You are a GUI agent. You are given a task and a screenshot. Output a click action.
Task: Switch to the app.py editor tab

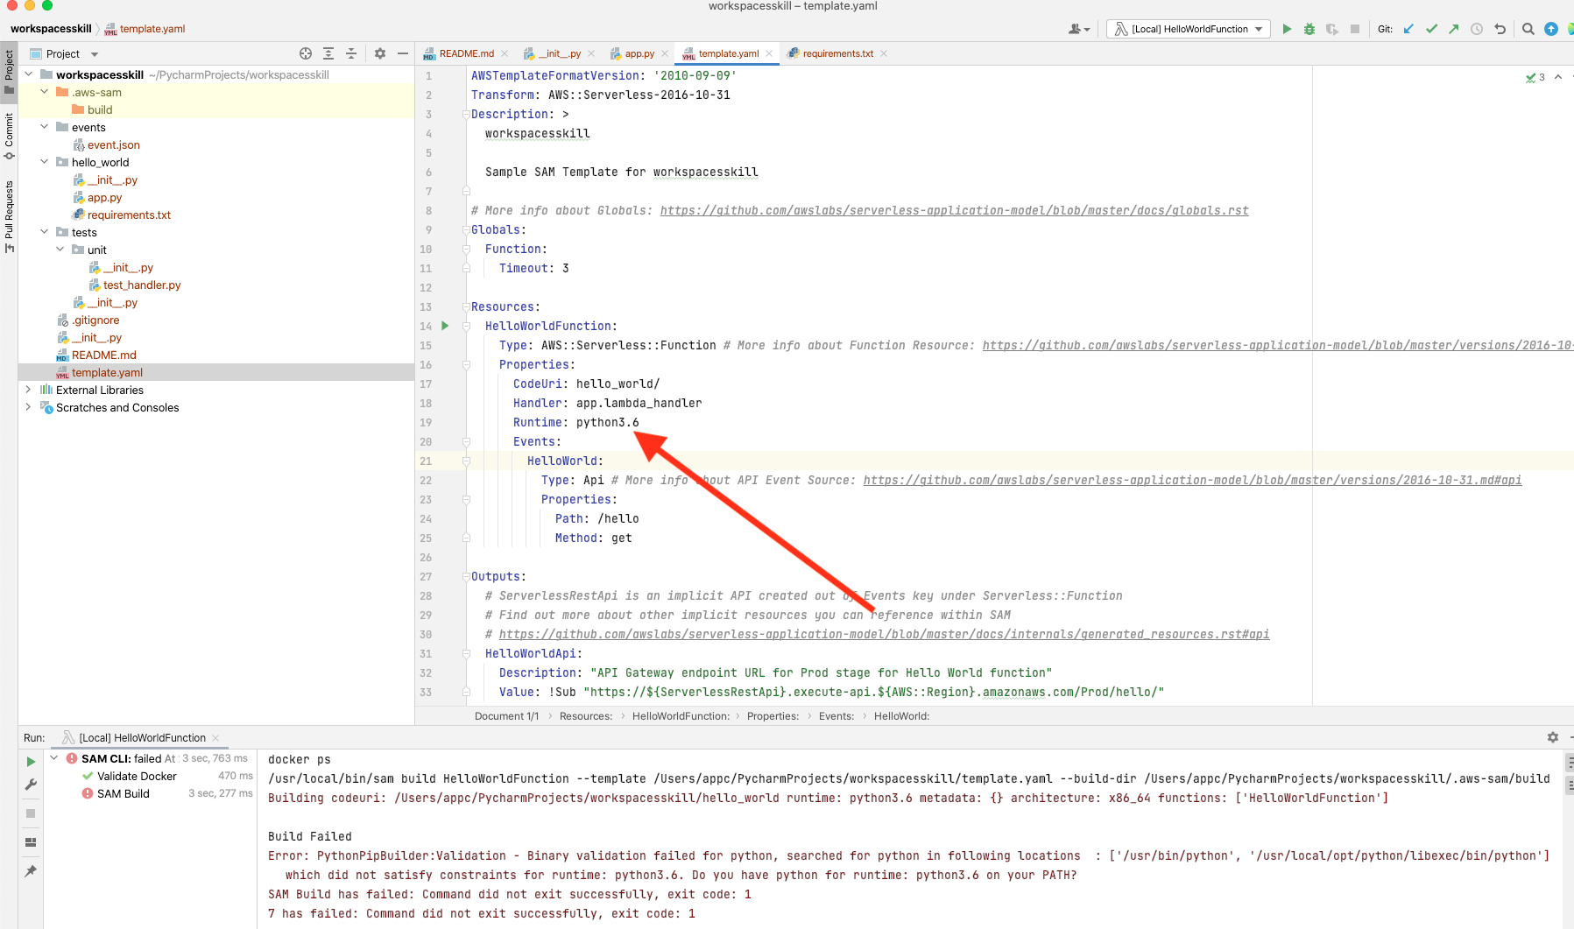point(639,53)
